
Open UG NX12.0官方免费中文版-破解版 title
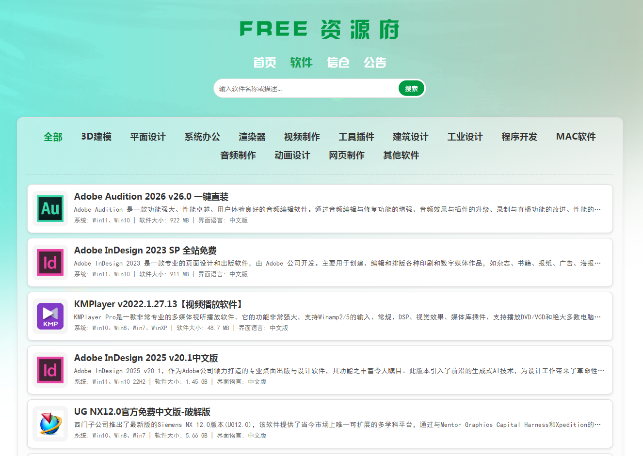pos(142,412)
